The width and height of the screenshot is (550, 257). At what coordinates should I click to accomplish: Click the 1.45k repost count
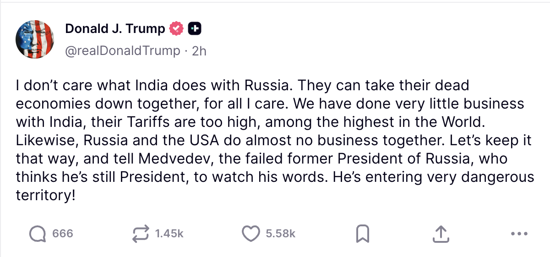(x=169, y=234)
